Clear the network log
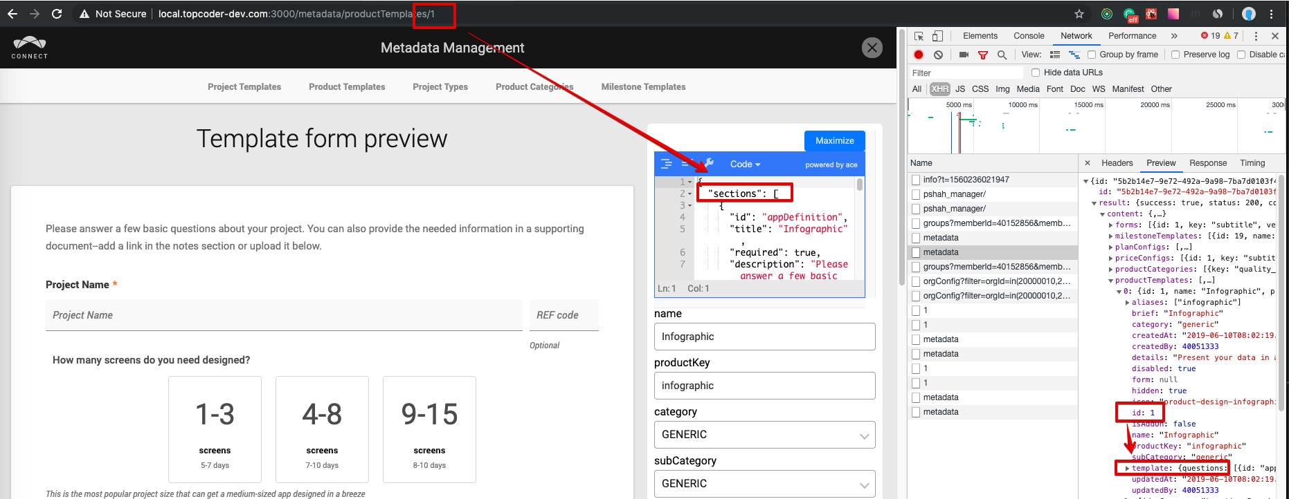 [938, 55]
